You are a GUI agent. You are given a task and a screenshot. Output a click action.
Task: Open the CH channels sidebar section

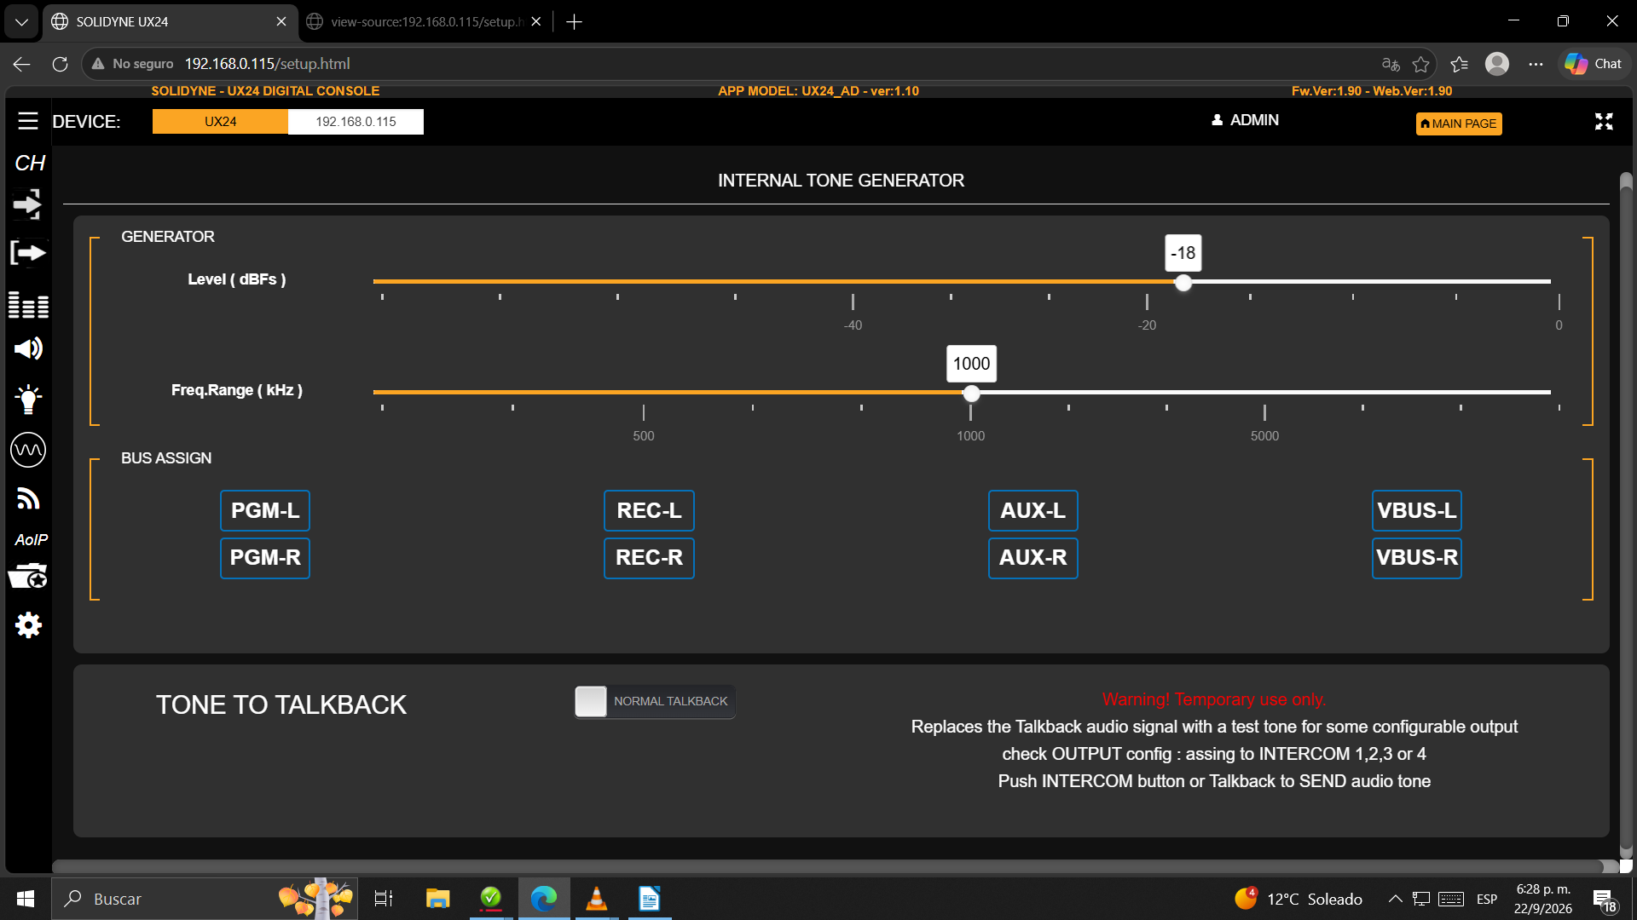point(30,163)
